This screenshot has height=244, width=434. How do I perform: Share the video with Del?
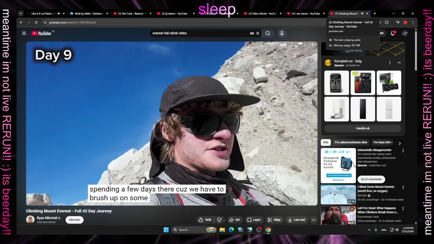[x=234, y=220]
